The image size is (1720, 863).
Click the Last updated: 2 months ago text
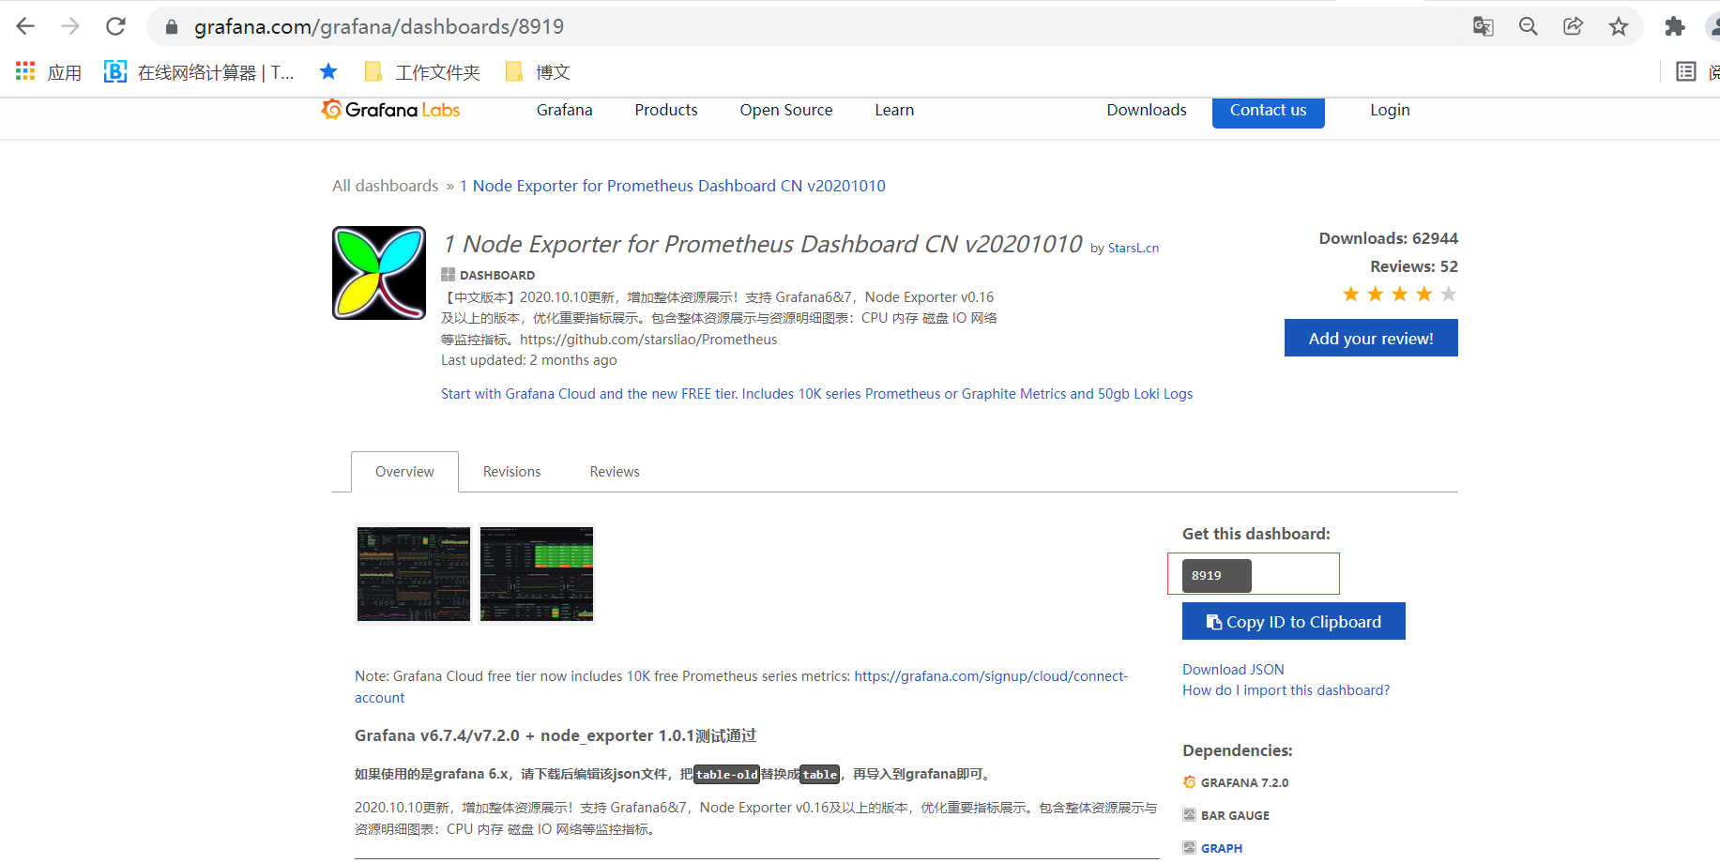pyautogui.click(x=529, y=360)
